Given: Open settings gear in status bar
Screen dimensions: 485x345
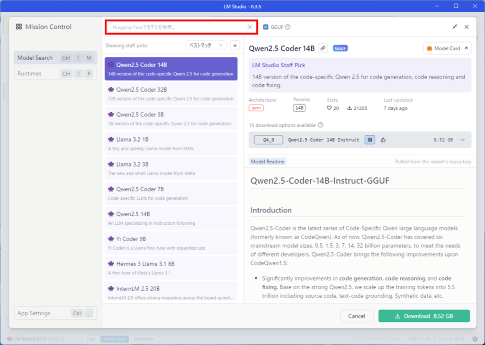Looking at the screenshot, I should [475, 339].
